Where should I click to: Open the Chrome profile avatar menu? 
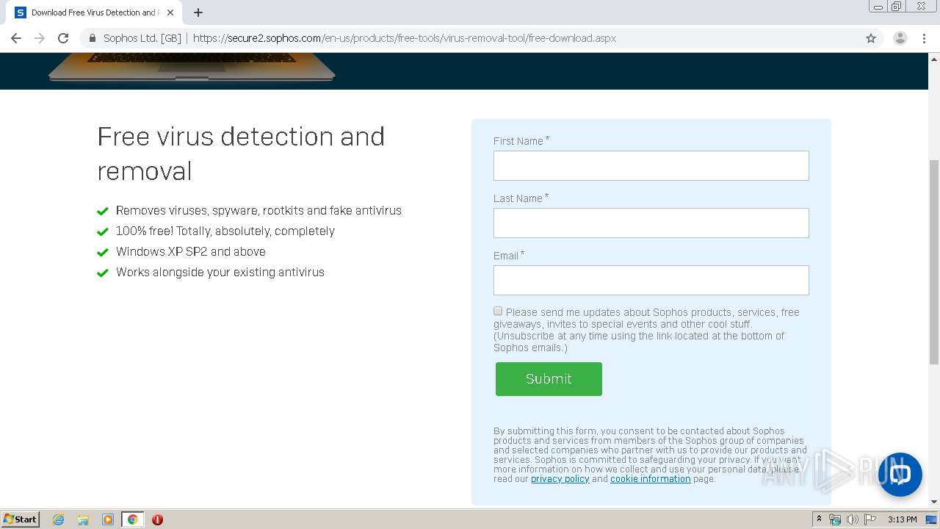coord(900,38)
